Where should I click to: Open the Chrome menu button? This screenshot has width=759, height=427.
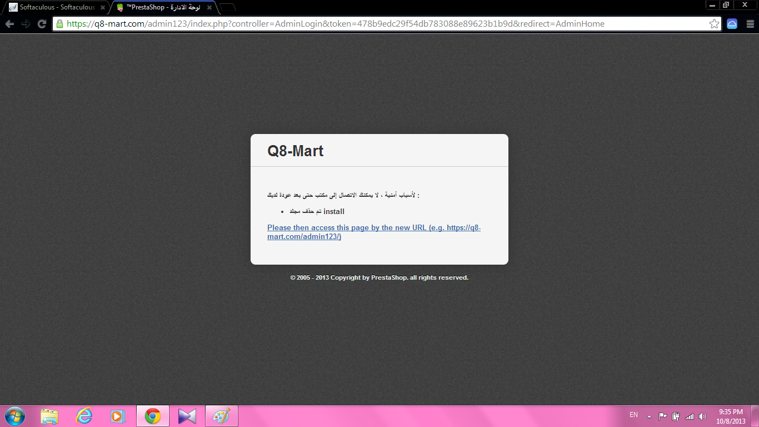pos(750,24)
